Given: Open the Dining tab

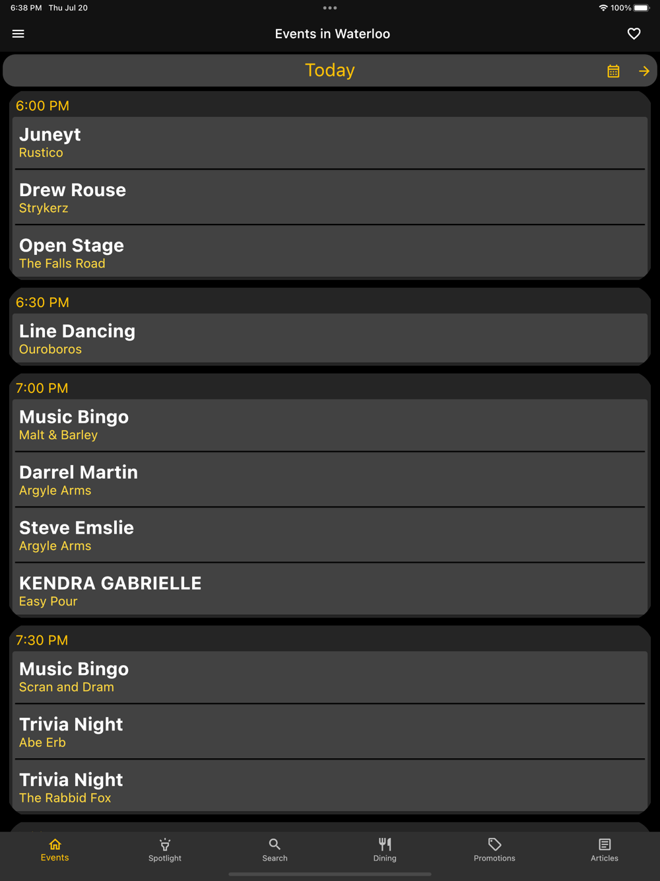Looking at the screenshot, I should [x=385, y=849].
